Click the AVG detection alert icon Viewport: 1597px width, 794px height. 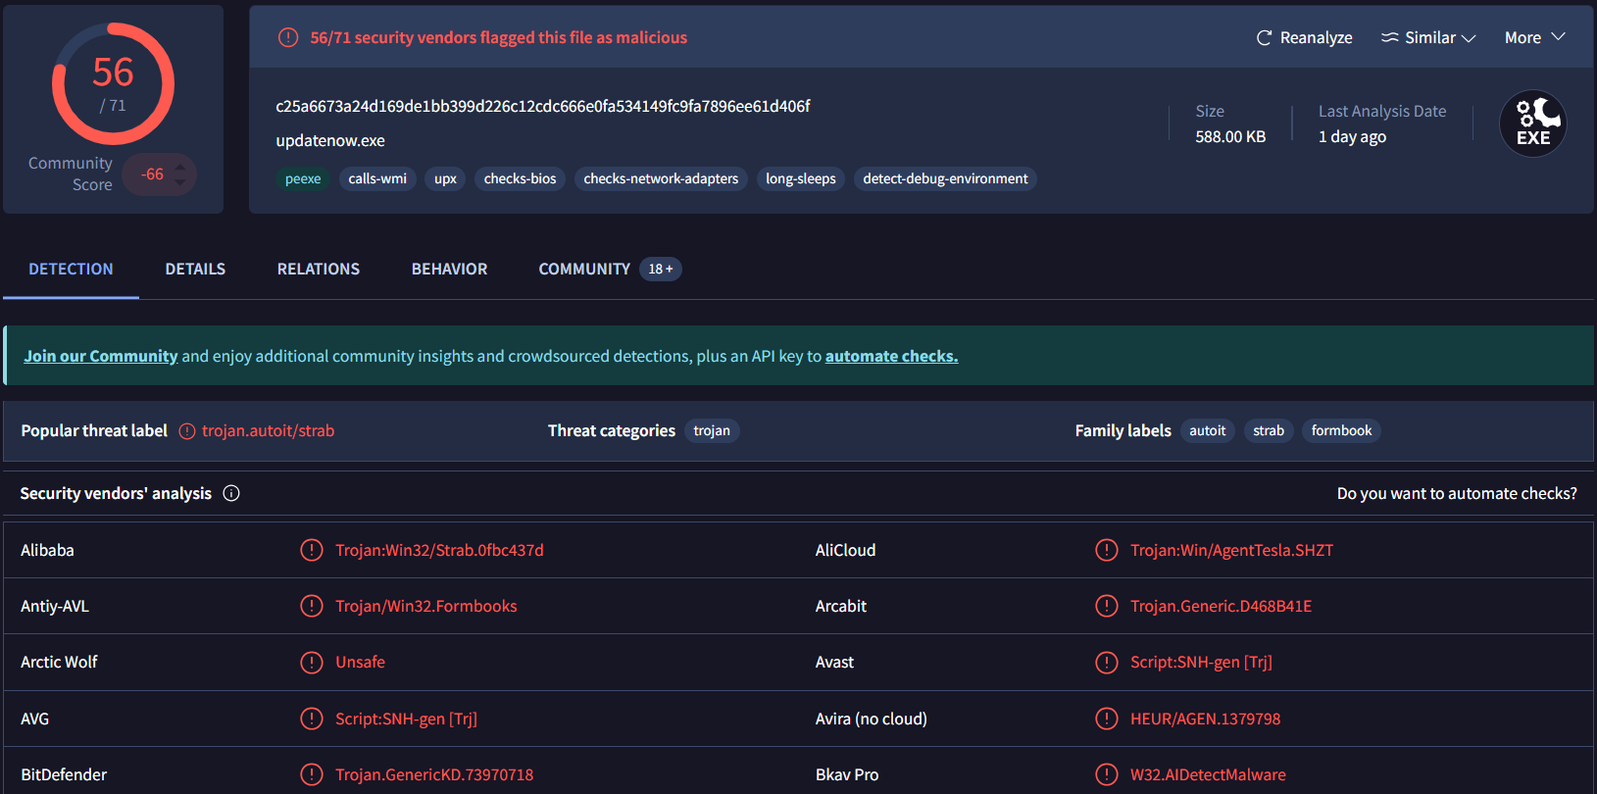[x=311, y=719]
